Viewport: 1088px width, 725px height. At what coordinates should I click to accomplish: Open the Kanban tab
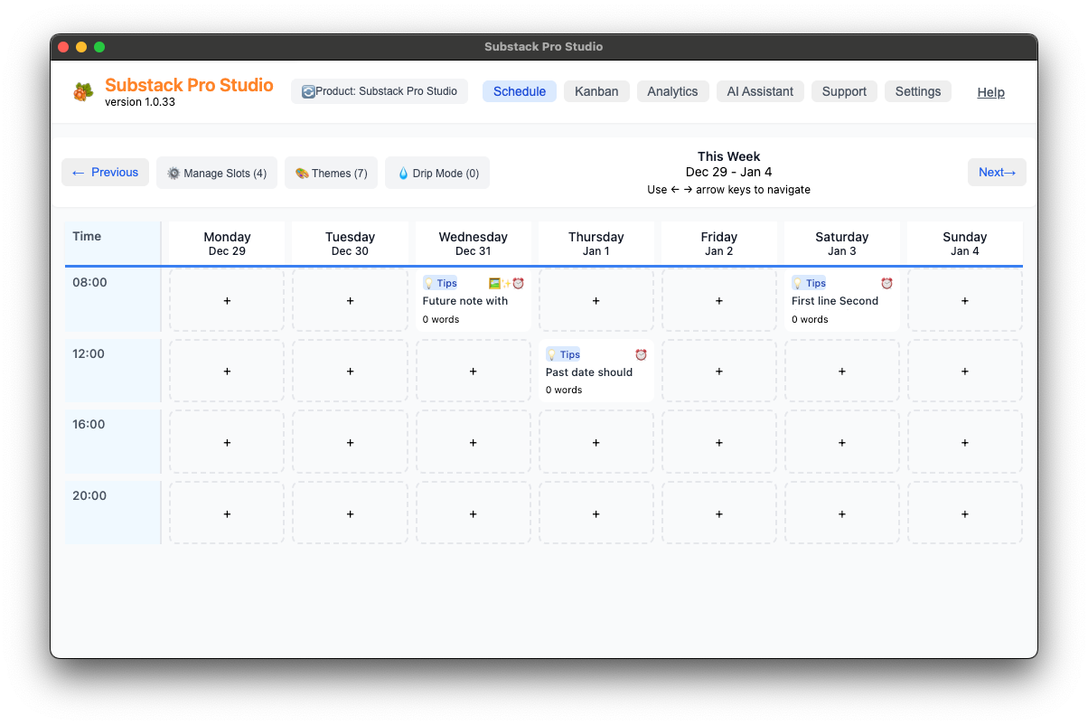point(596,91)
